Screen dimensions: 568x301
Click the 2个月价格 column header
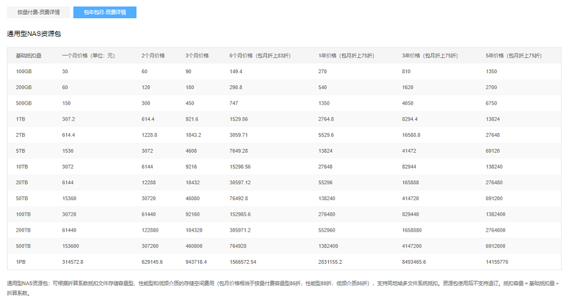[x=153, y=56]
